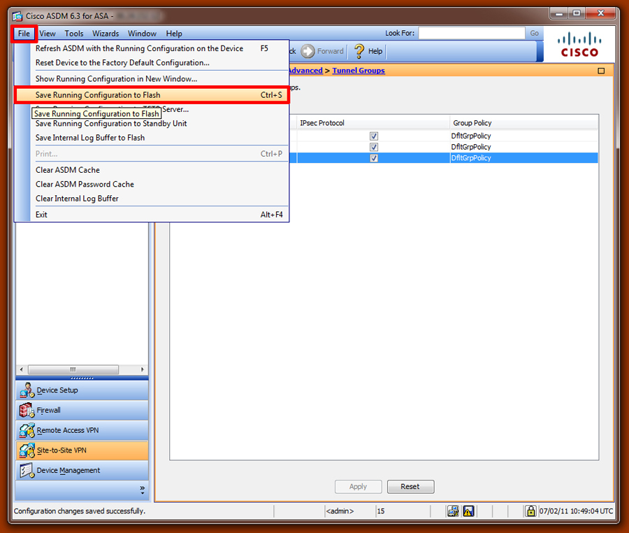Image resolution: width=629 pixels, height=533 pixels.
Task: Click the navigation pane scroll left arrow
Action: pyautogui.click(x=21, y=369)
